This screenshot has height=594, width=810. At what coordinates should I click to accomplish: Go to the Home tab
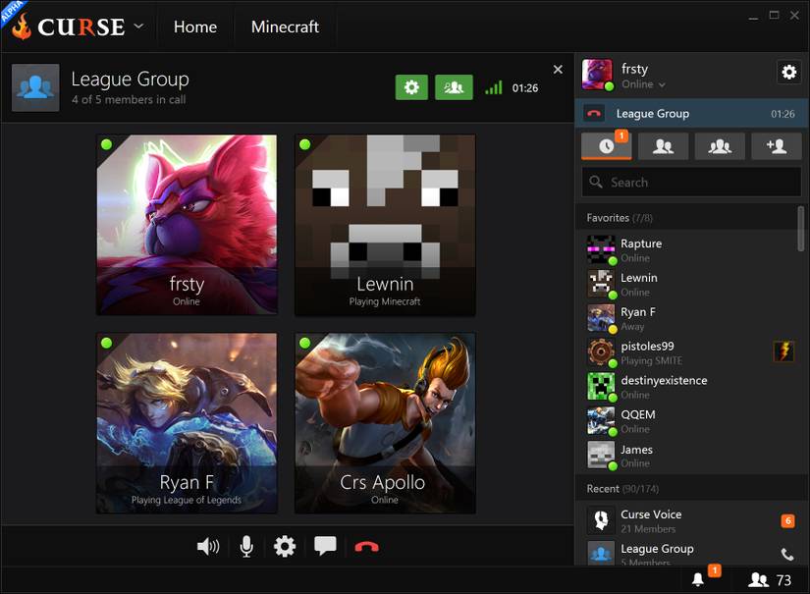pyautogui.click(x=195, y=27)
